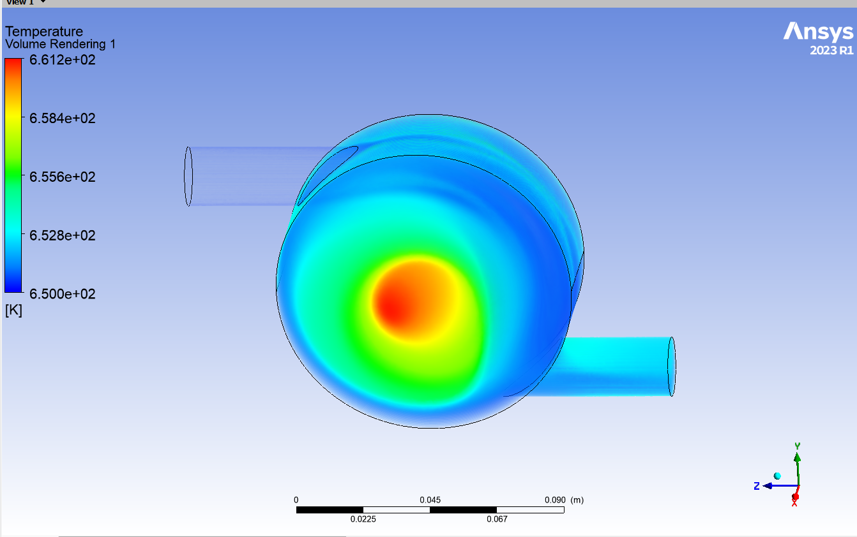Click the 6.500e+02 minimum legend value
The height and width of the screenshot is (537, 857).
[x=62, y=293]
